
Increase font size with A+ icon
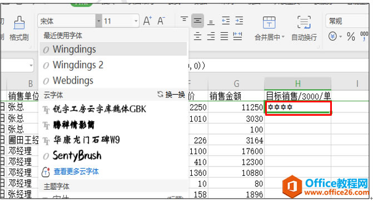pos(147,21)
